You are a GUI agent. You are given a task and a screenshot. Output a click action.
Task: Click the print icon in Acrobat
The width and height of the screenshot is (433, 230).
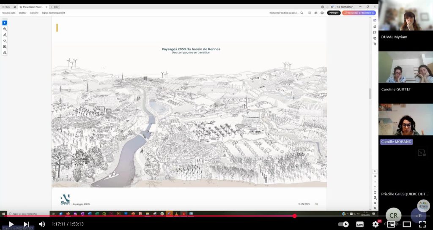coord(322,13)
